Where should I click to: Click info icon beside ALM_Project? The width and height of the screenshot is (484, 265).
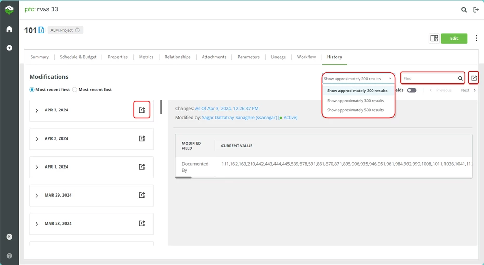coord(77,30)
